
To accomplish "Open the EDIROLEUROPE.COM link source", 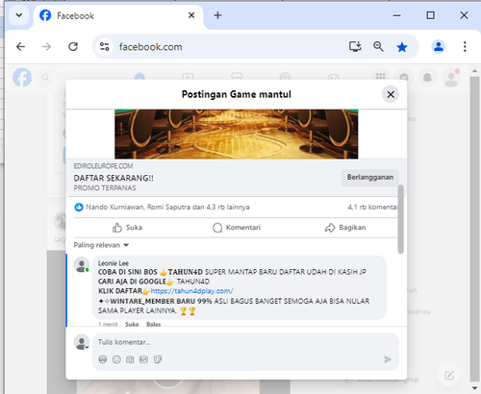I will [x=103, y=166].
